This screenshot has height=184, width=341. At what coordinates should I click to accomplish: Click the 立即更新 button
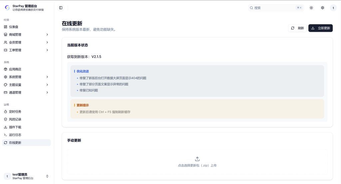pyautogui.click(x=320, y=28)
